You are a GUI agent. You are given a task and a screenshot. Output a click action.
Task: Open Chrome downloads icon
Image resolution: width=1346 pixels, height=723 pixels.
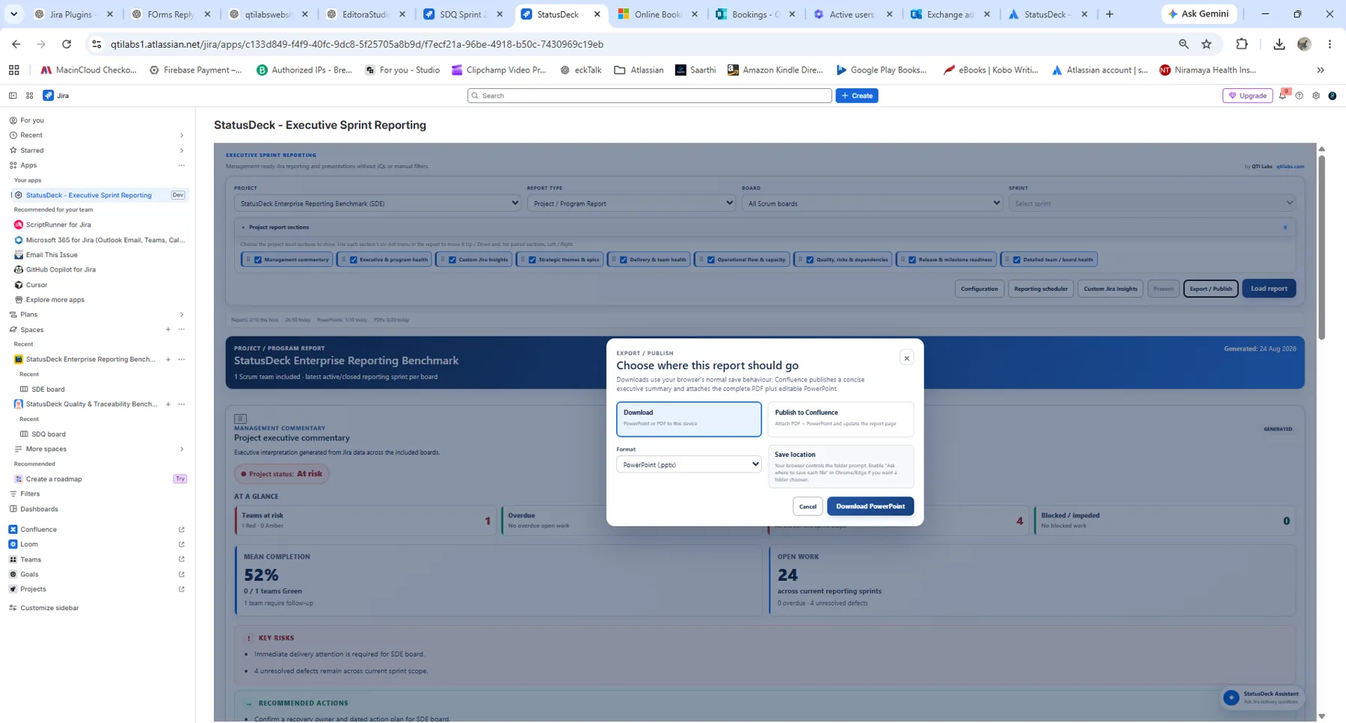point(1279,44)
